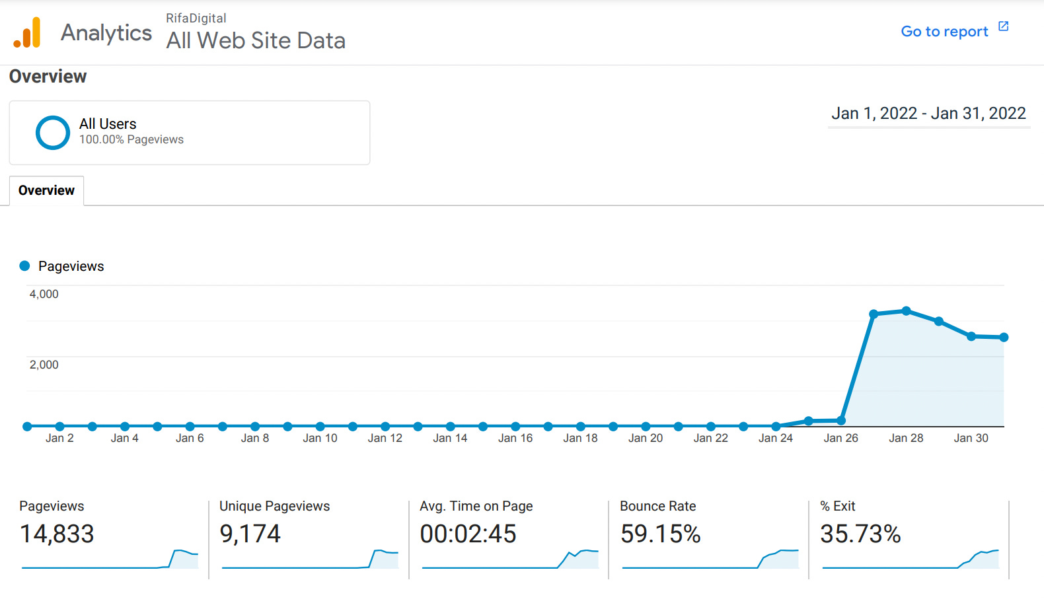The image size is (1044, 613).
Task: Select the Overview tab
Action: [46, 190]
